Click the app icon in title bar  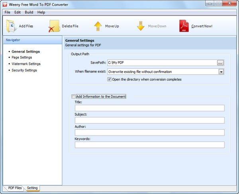(x=5, y=4)
